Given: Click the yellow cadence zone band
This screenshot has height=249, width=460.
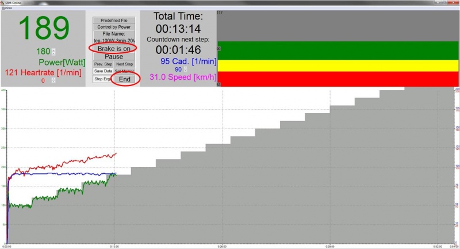Looking at the screenshot, I should click(x=339, y=67).
